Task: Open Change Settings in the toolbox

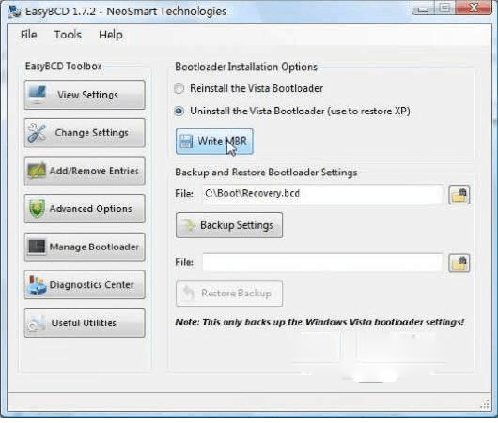Action: pyautogui.click(x=85, y=132)
